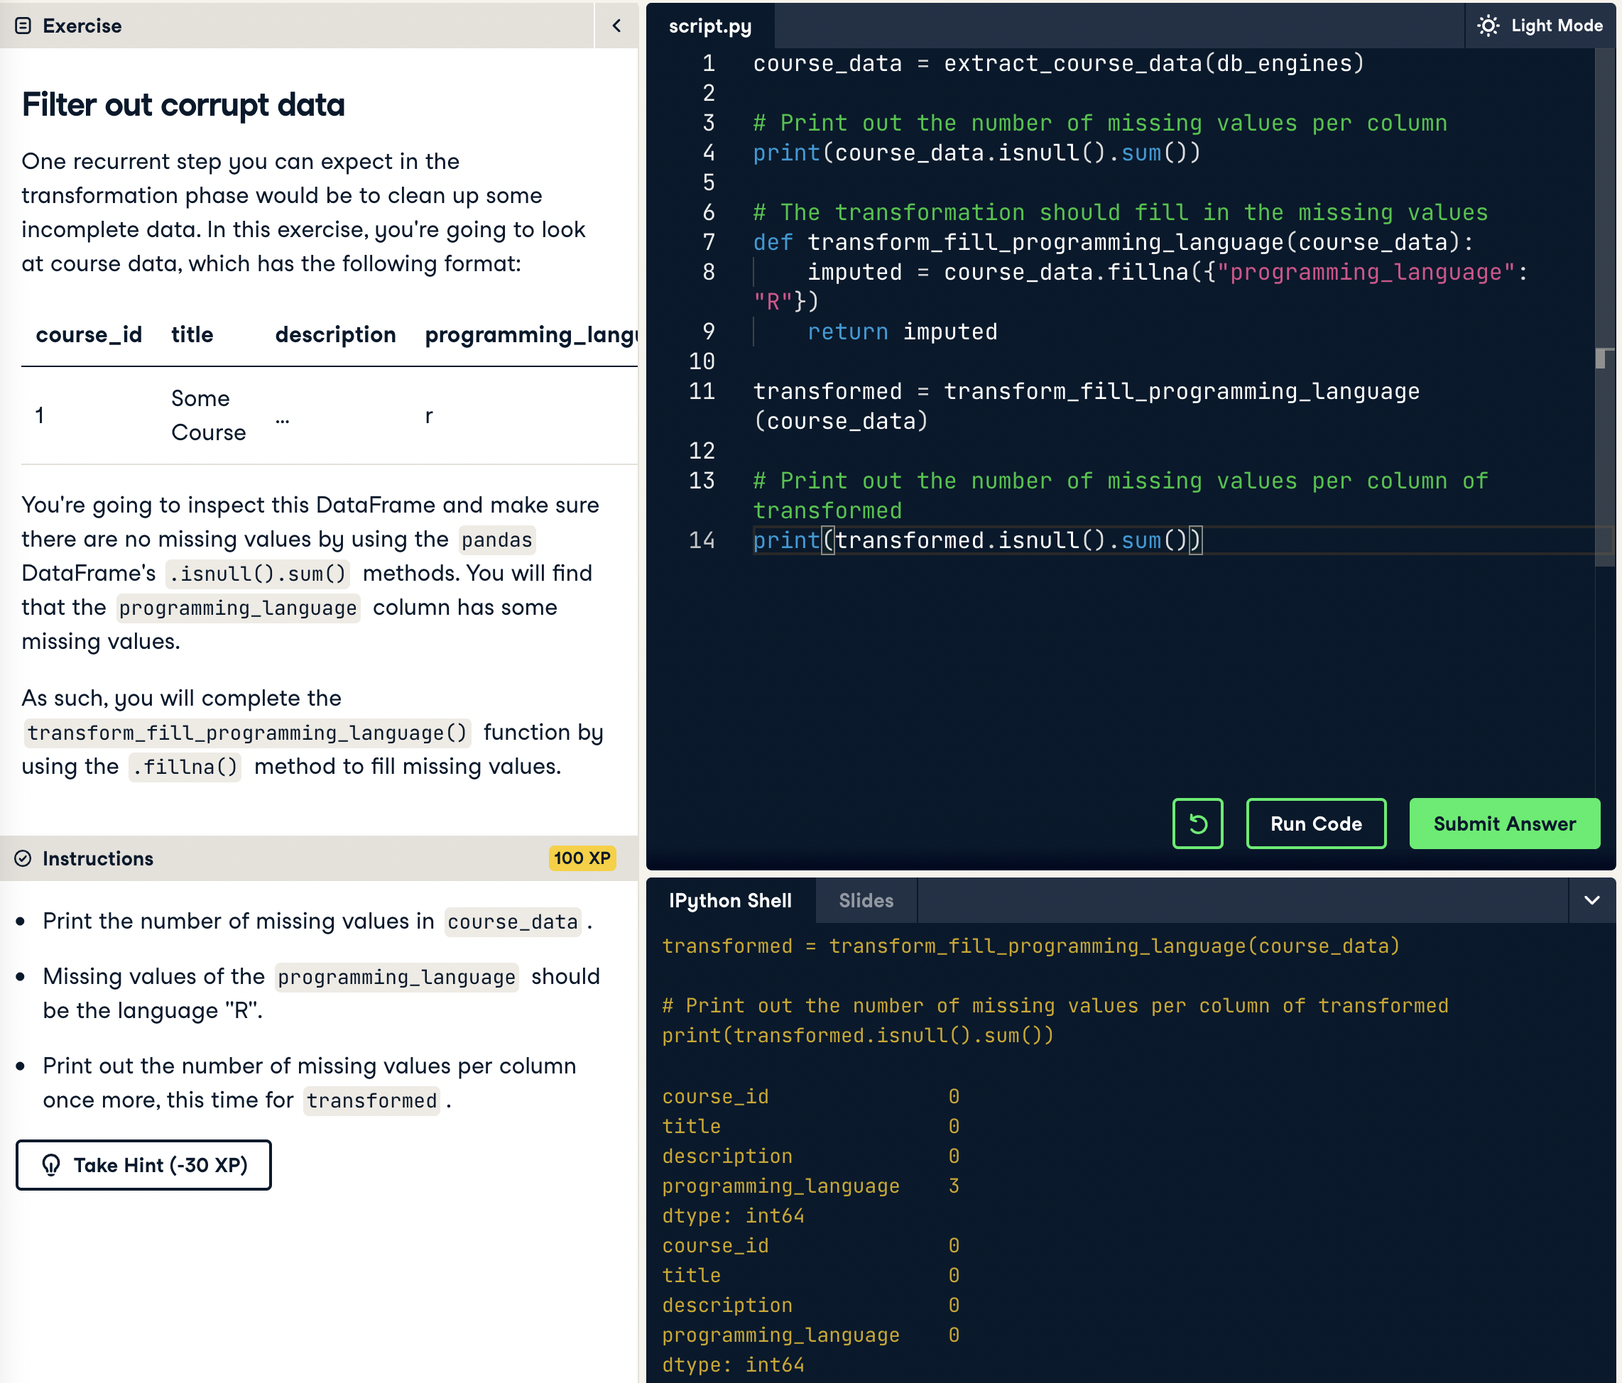Click the programming_language table column header

pos(530,335)
